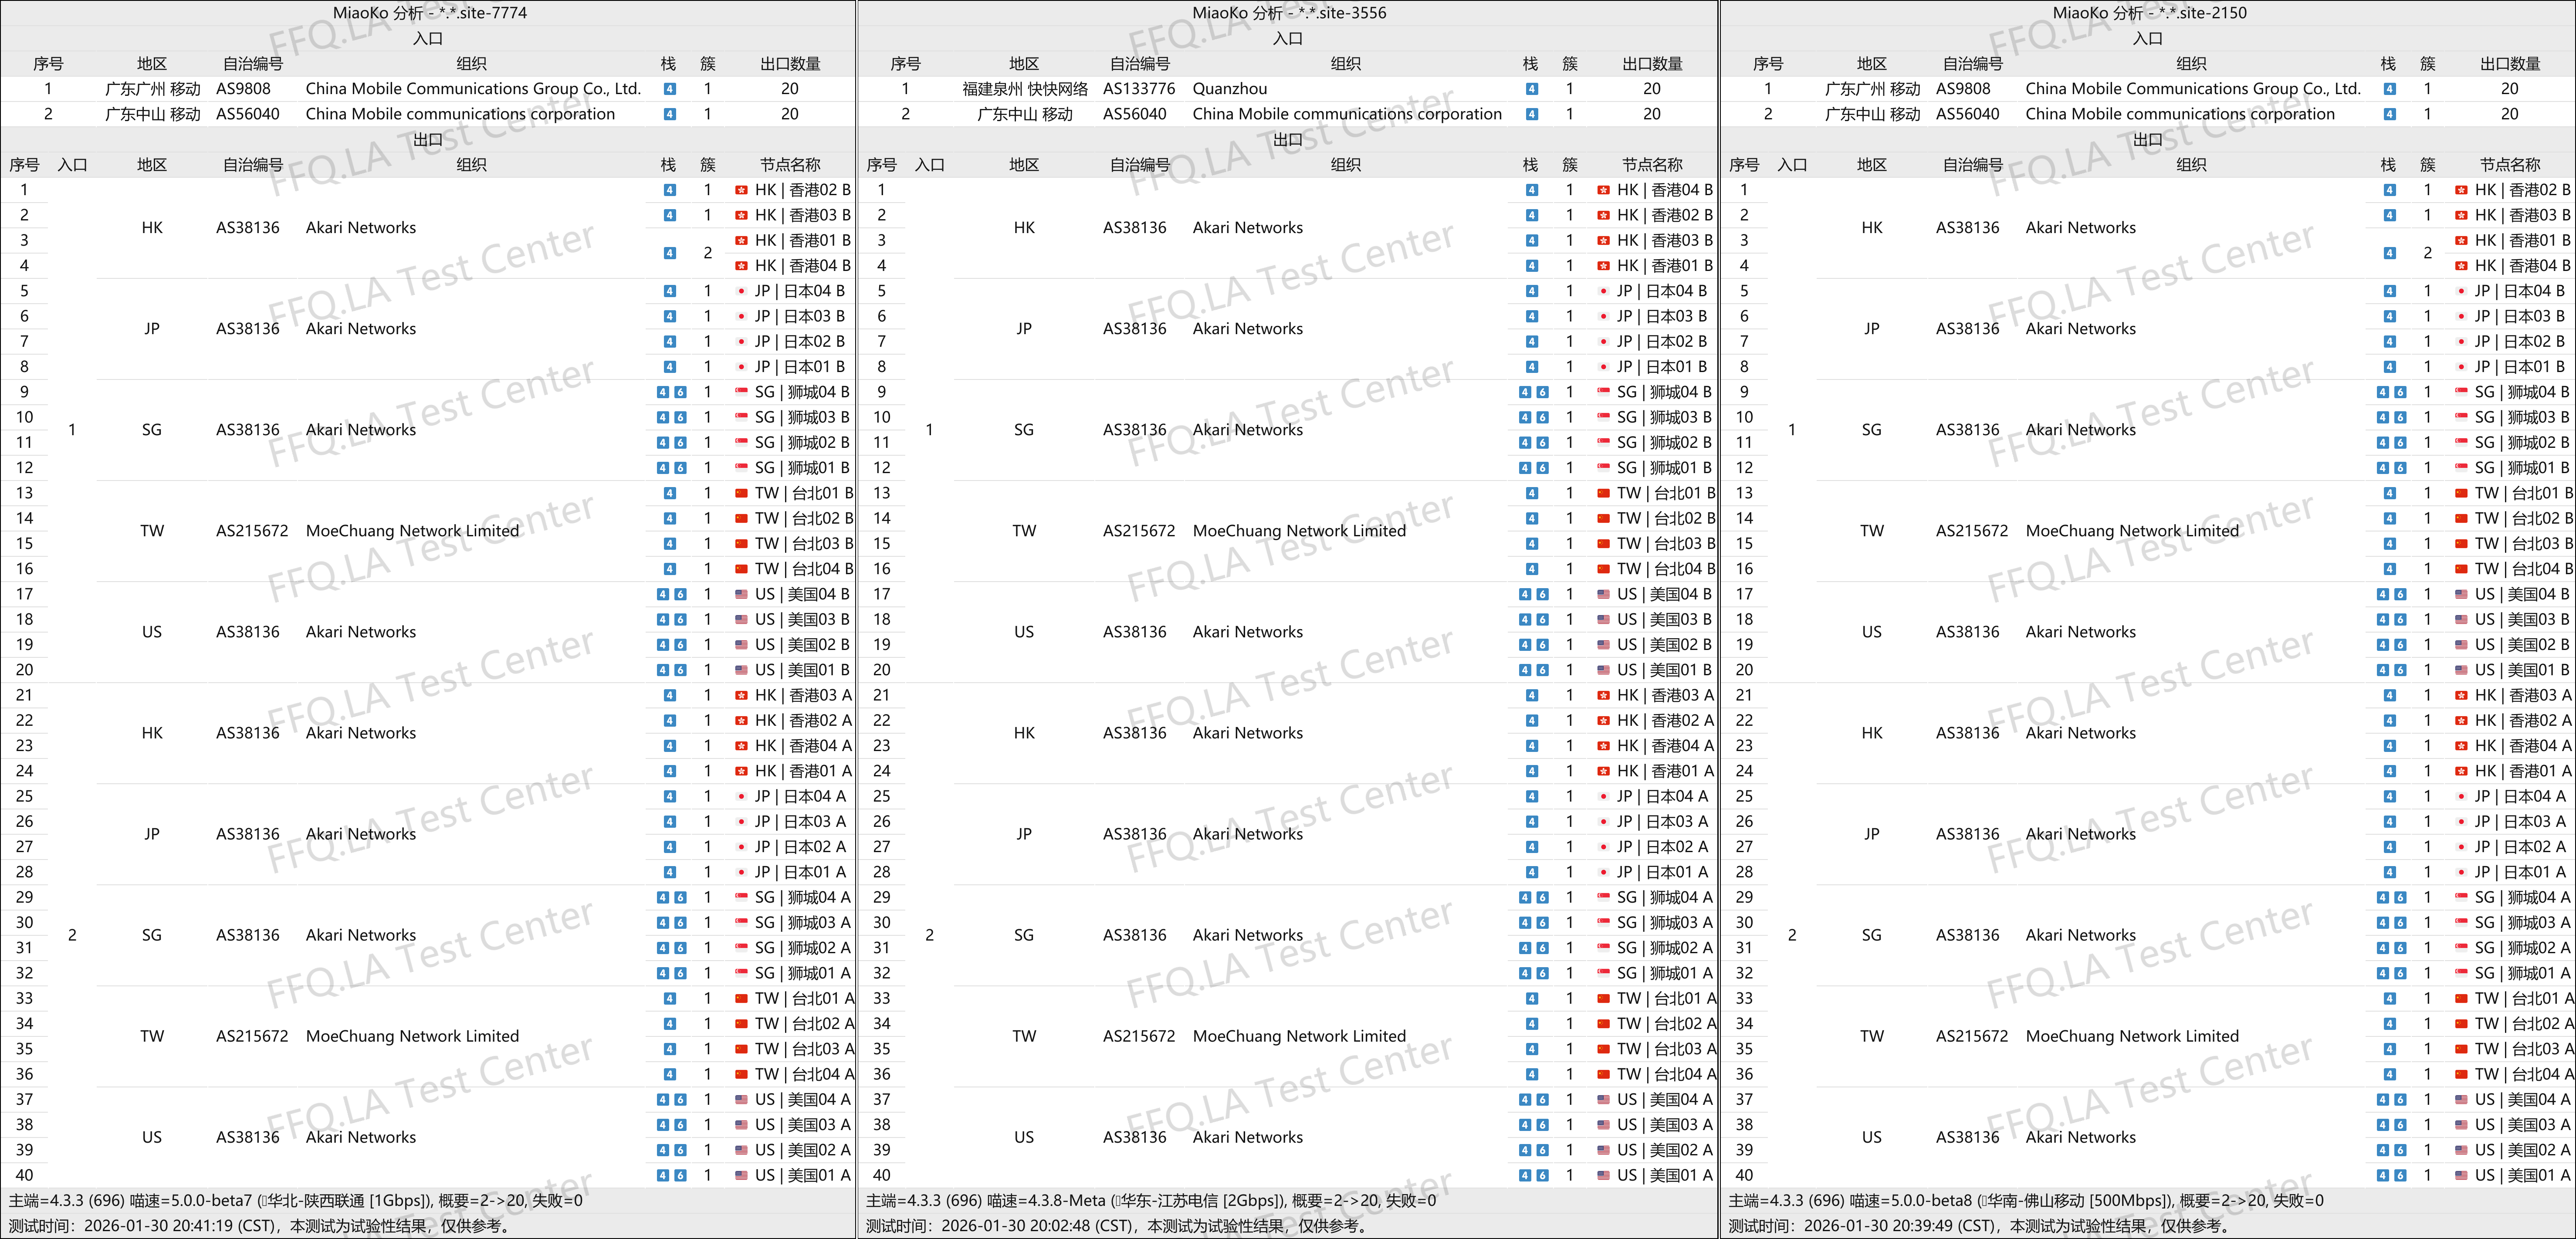Click US flag beside 美国01 A in site-7774

pyautogui.click(x=741, y=1176)
